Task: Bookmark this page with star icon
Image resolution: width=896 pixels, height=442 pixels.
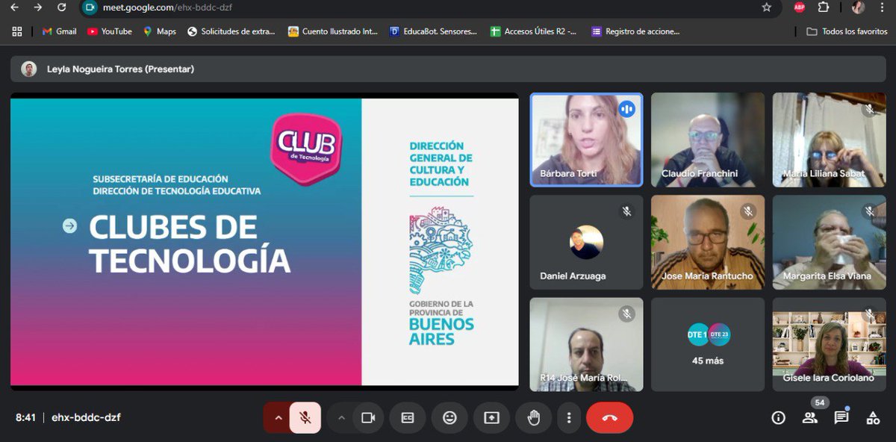Action: pos(767,7)
